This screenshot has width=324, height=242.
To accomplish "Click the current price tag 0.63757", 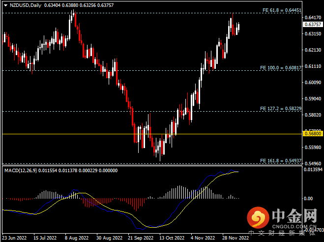I will click(x=313, y=24).
